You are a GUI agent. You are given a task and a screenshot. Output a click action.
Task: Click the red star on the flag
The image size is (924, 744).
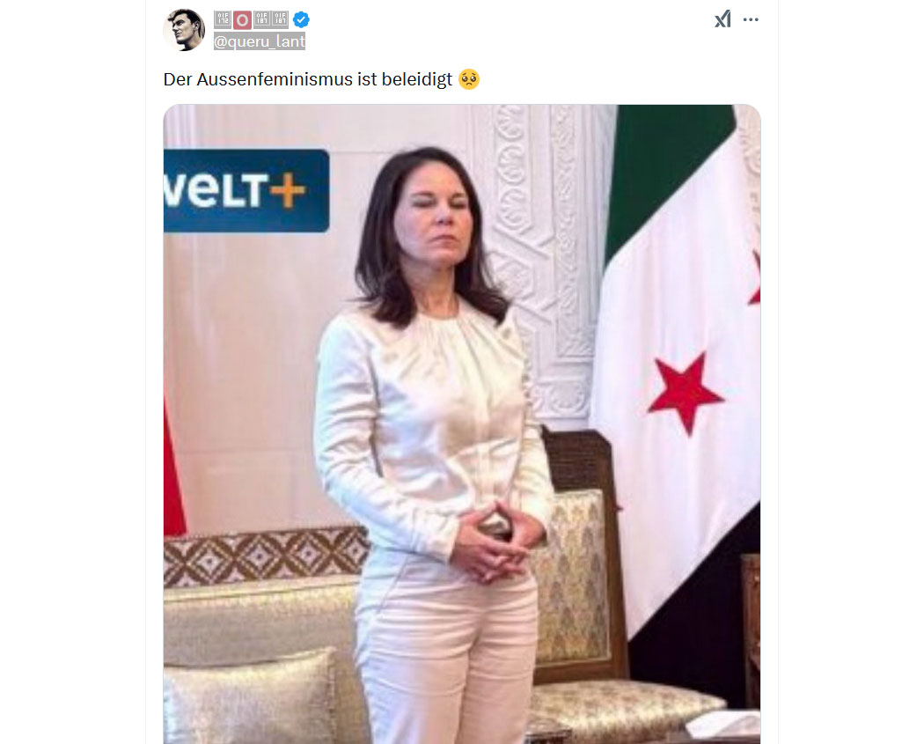[685, 392]
